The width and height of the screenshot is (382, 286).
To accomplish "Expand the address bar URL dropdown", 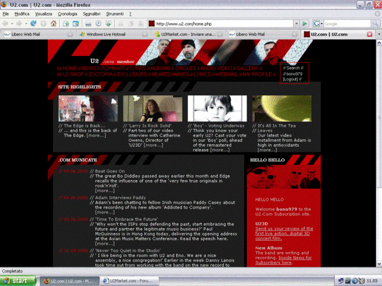I will pos(296,24).
